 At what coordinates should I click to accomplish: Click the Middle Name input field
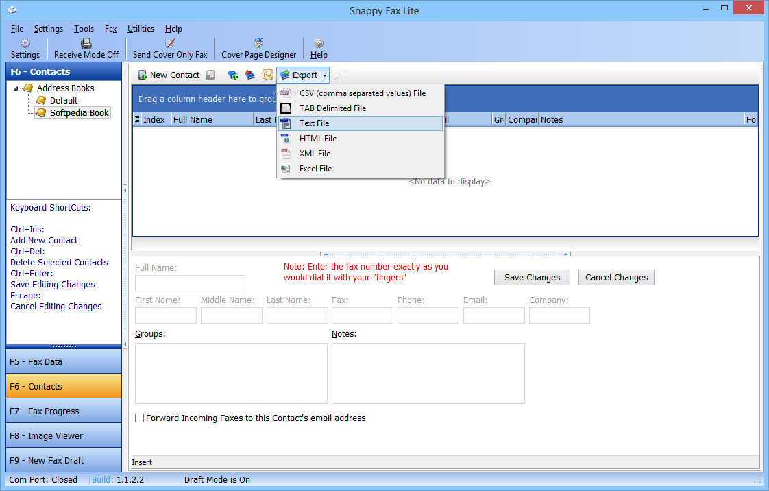[232, 315]
